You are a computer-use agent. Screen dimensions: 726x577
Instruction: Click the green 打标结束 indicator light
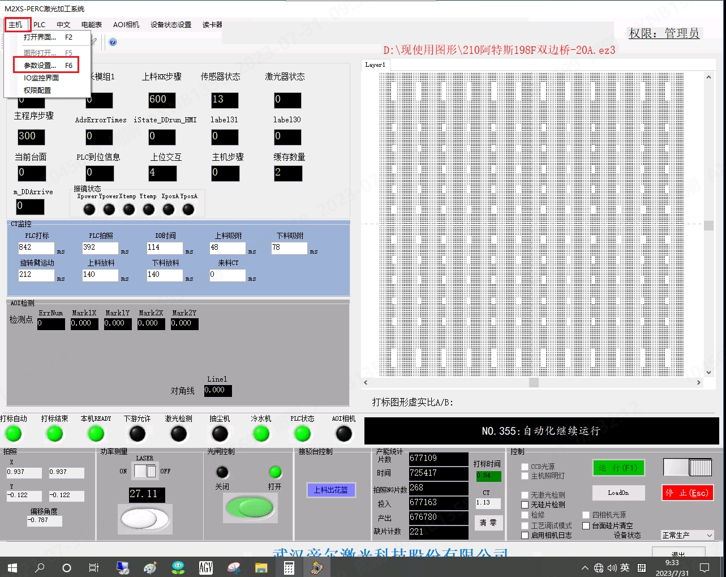(x=54, y=434)
